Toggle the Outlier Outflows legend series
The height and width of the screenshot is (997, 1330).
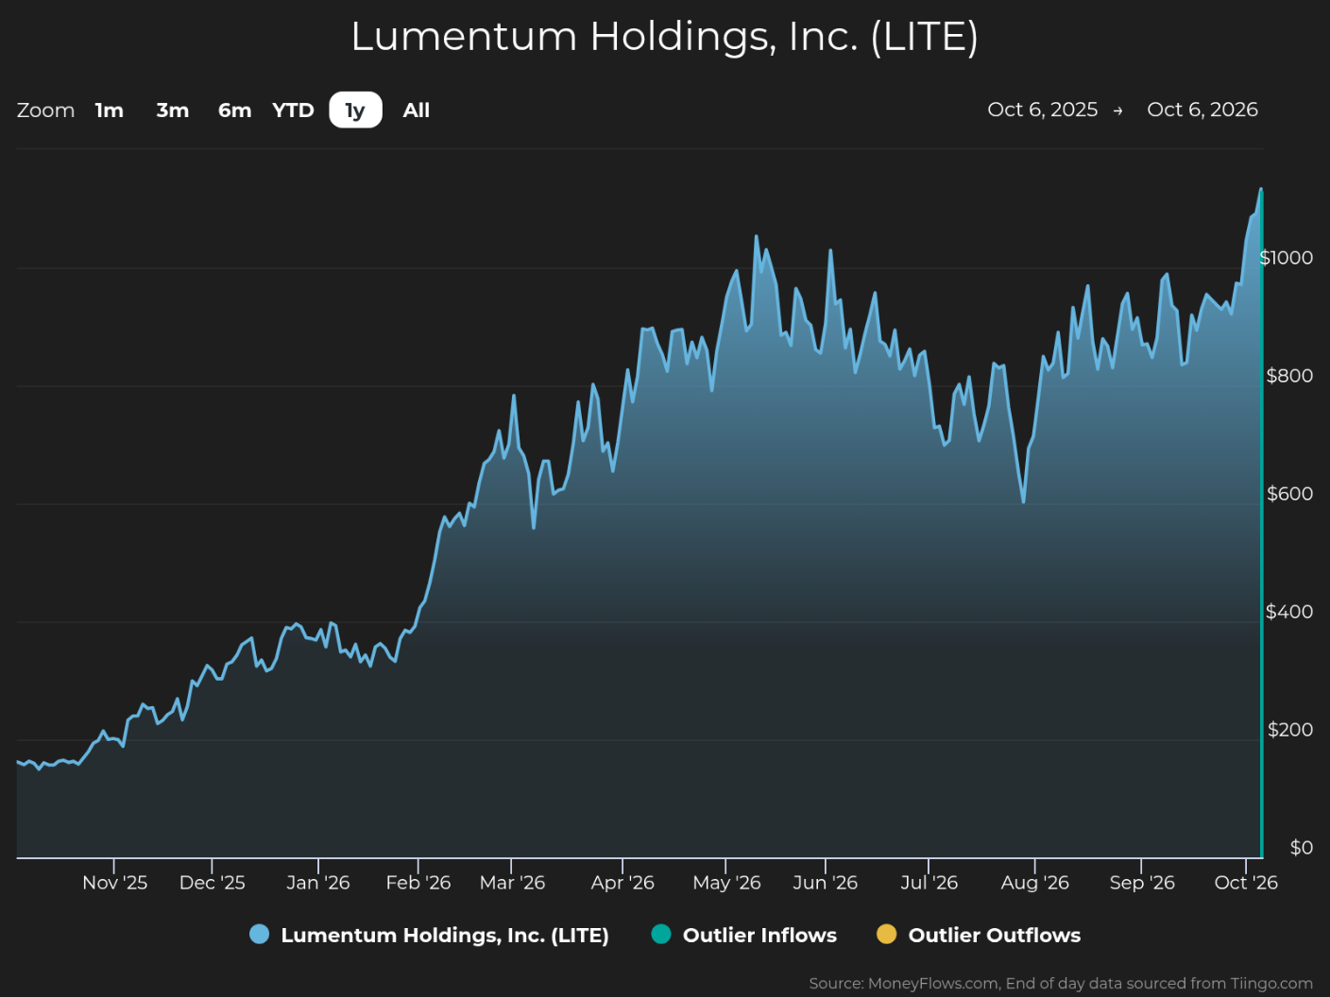[x=979, y=935]
